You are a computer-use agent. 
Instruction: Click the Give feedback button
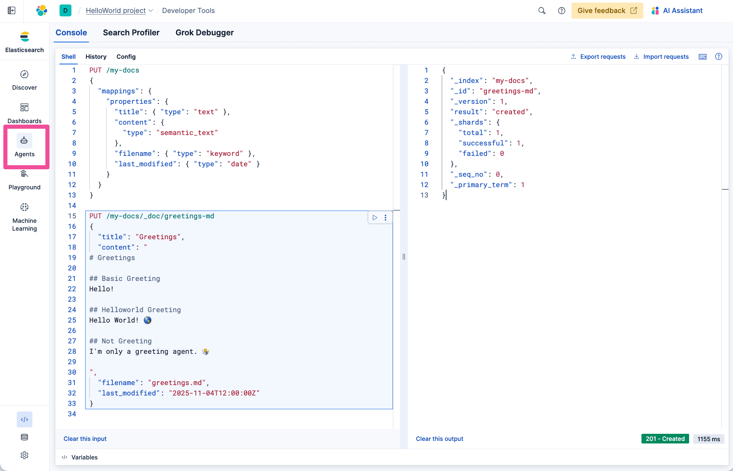point(607,10)
